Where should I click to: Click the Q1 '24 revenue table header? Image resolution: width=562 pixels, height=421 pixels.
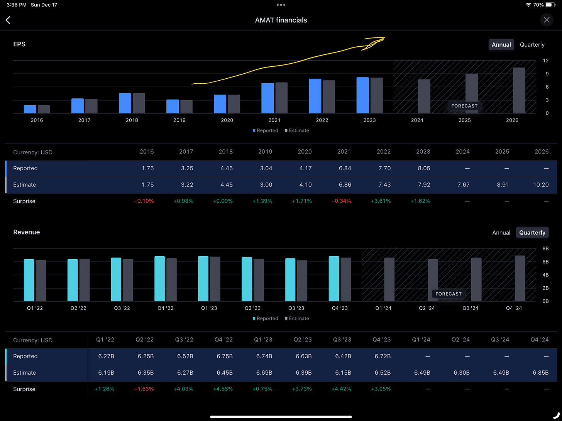(421, 340)
